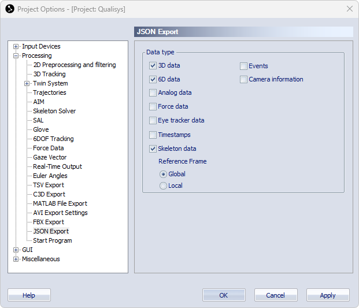359x308 pixels.
Task: Open MATLAB File Export settings
Action: [x=60, y=203]
